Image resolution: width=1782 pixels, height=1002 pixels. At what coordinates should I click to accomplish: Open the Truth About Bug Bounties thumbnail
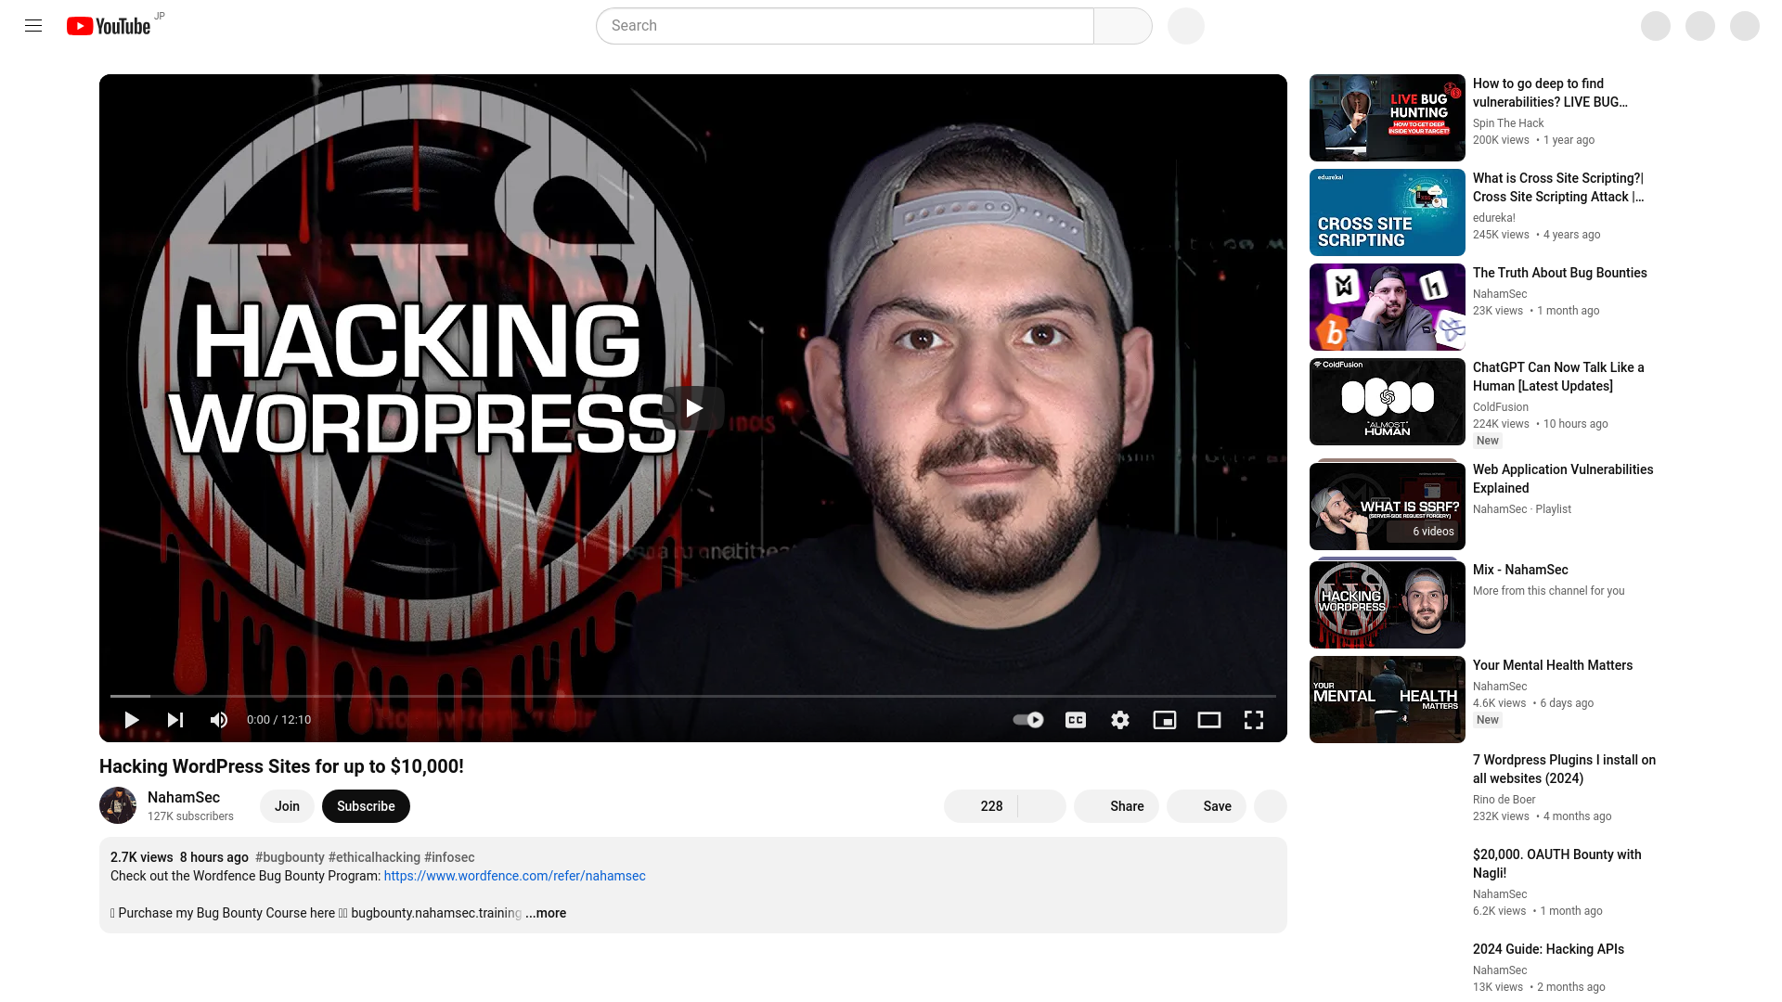(x=1388, y=307)
